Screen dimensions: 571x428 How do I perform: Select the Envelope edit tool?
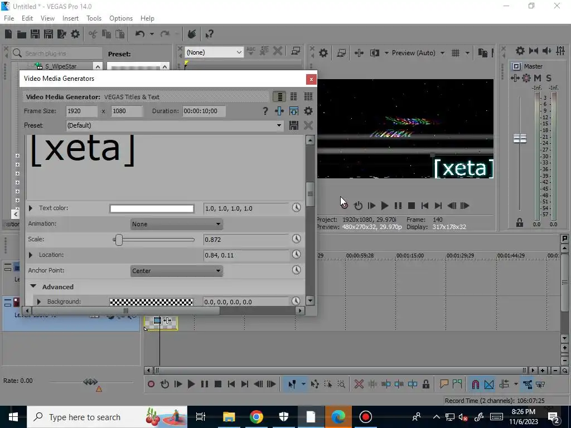click(314, 385)
